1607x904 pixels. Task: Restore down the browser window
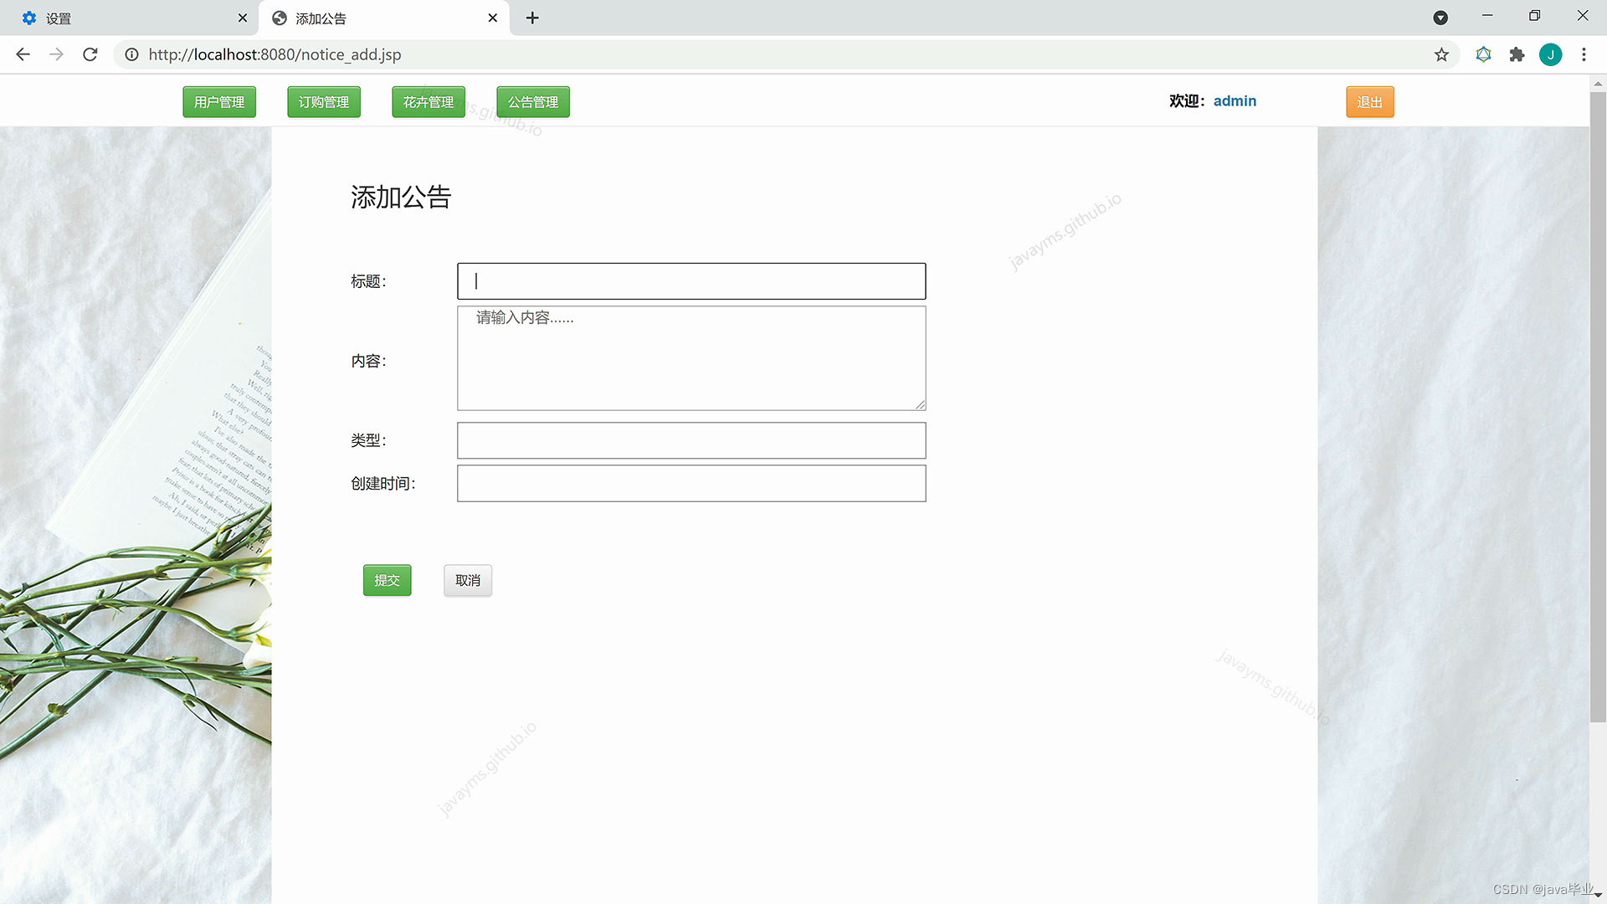[x=1534, y=16]
